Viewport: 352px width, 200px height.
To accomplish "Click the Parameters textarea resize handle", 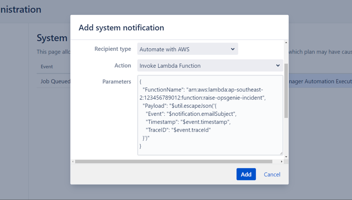I will [x=281, y=153].
